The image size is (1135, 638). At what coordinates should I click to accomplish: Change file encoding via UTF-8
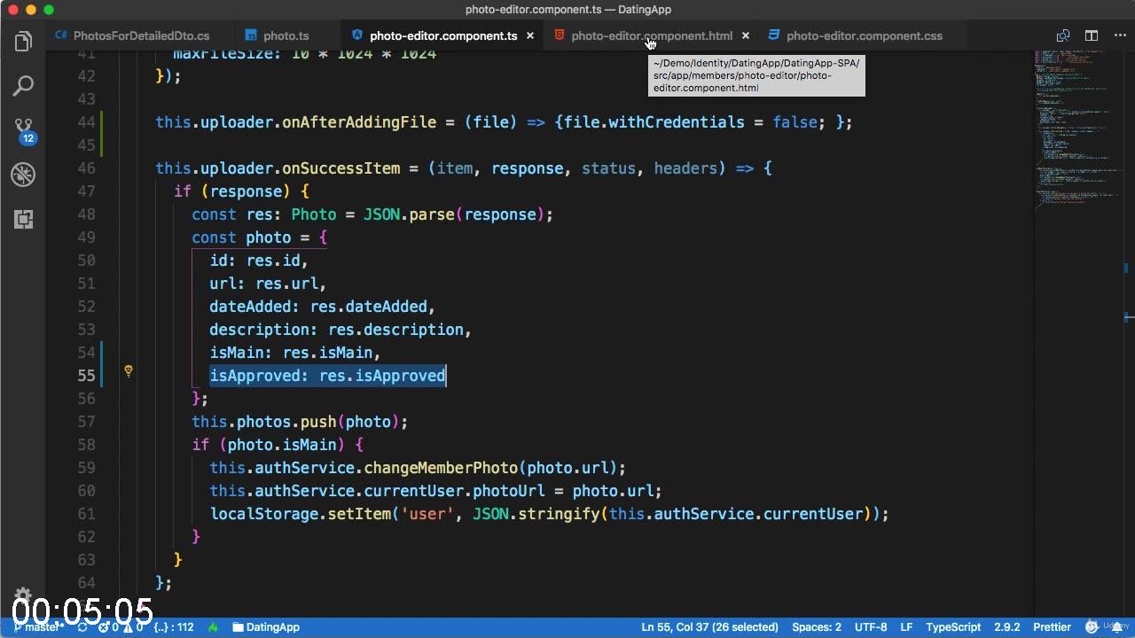(871, 626)
